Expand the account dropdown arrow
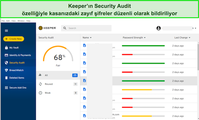The height and width of the screenshot is (120, 199). [195, 28]
